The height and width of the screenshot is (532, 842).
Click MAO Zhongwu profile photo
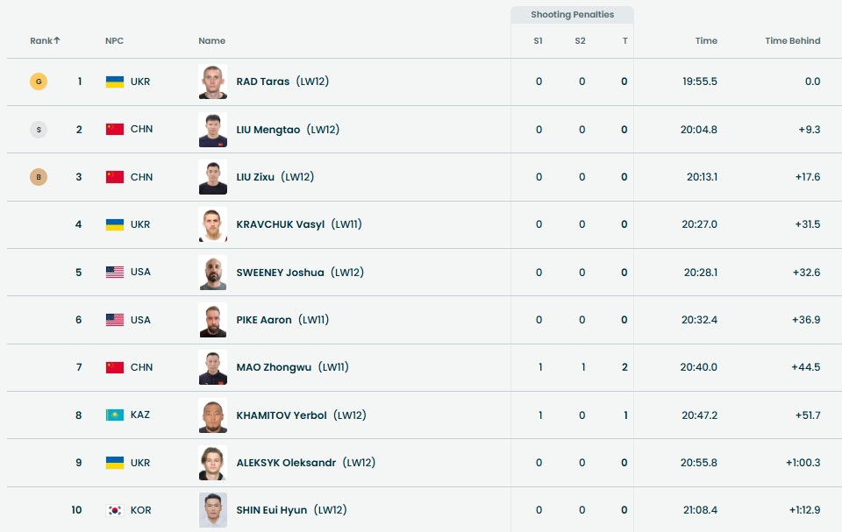(x=212, y=367)
